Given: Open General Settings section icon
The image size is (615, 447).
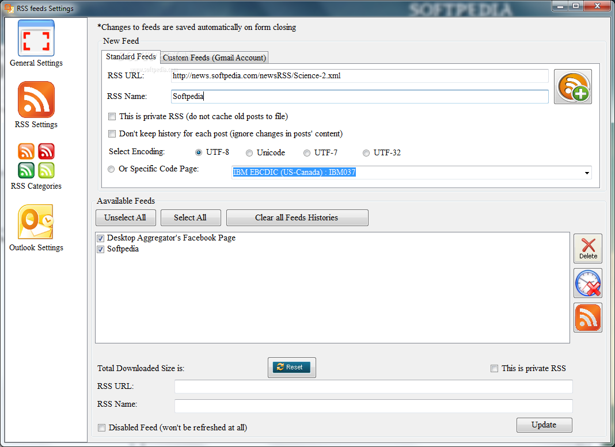Looking at the screenshot, I should point(36,39).
